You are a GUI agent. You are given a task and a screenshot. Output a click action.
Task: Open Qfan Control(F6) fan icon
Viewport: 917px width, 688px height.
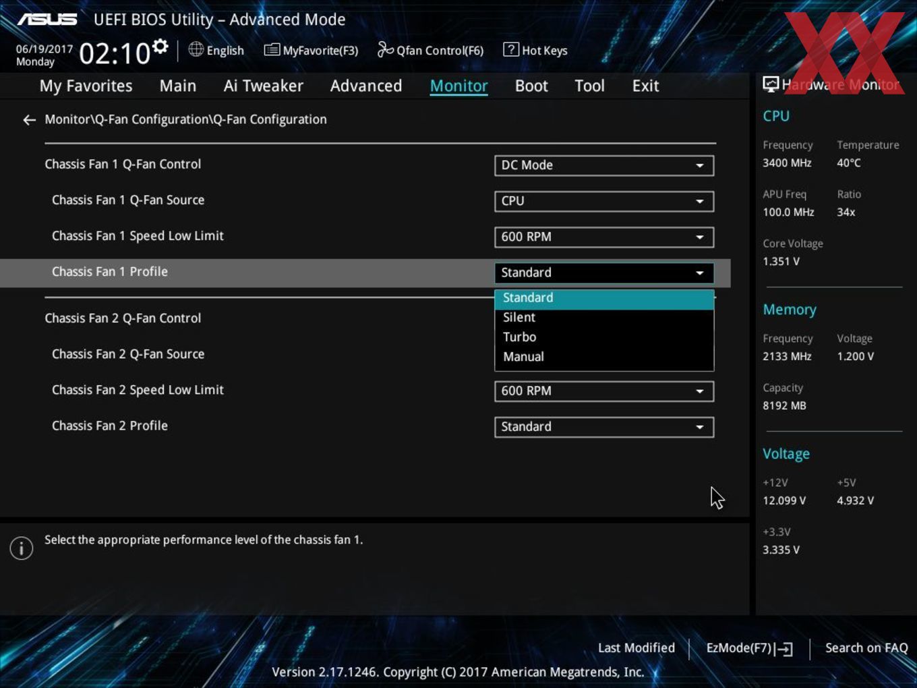[x=385, y=49]
